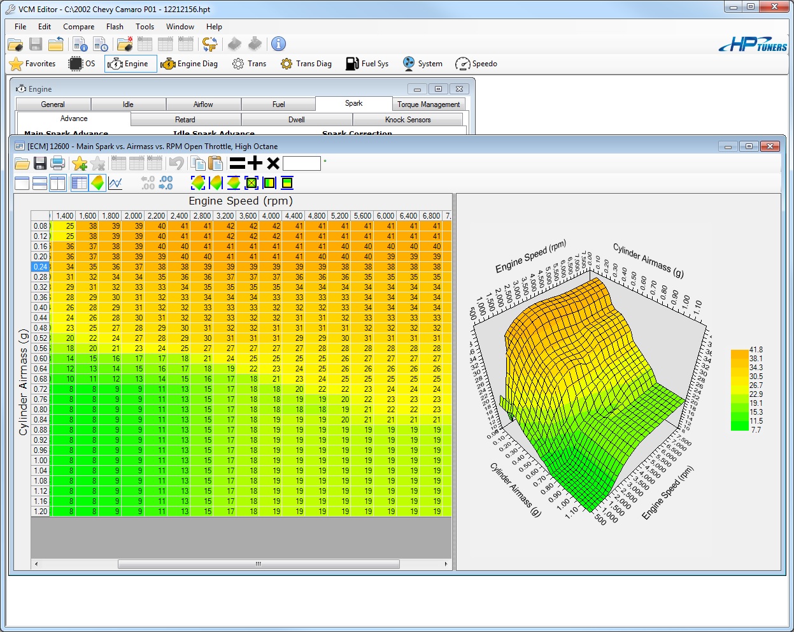Click green square icon with top/bottom bars
Image resolution: width=794 pixels, height=632 pixels.
(x=287, y=183)
